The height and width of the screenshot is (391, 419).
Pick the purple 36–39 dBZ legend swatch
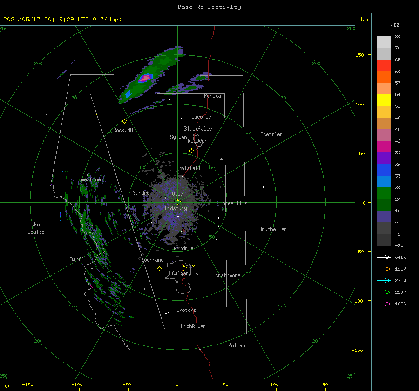(384, 159)
